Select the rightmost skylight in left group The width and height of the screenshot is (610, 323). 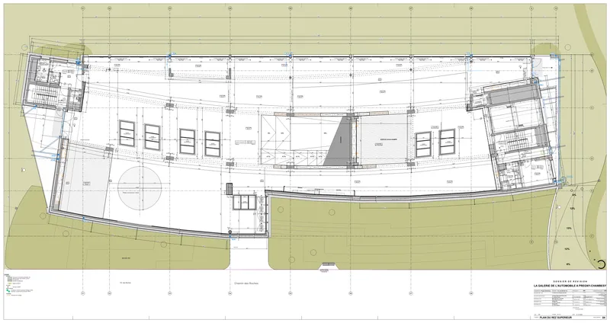coord(213,141)
